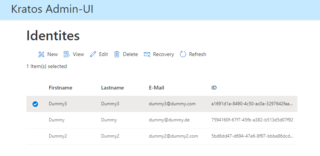Click the Dummy lastname cell
This screenshot has width=320, height=156.
coord(109,120)
